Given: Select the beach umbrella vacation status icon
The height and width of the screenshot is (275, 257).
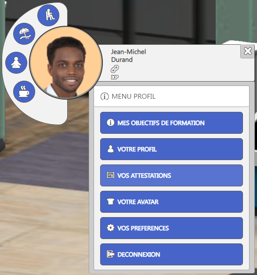Looking at the screenshot, I should point(24,34).
